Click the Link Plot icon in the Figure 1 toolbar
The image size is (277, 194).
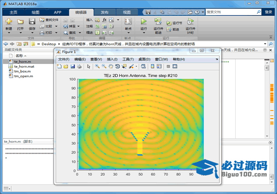(143, 66)
